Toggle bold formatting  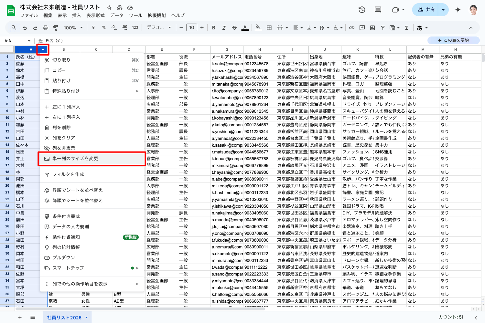coord(213,28)
